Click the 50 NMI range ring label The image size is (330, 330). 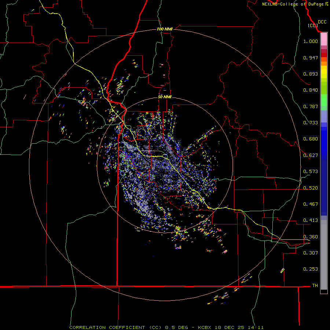click(x=165, y=97)
